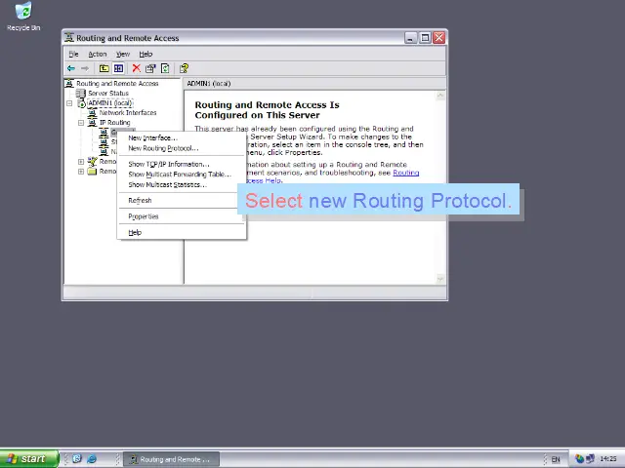Click Properties in the context menu
This screenshot has height=468, width=625.
pyautogui.click(x=143, y=216)
